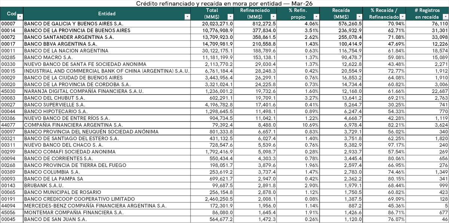Select cell 'BANCO BBVA ARGENTINA S.A.'
This screenshot has height=223, width=449.
(107, 44)
